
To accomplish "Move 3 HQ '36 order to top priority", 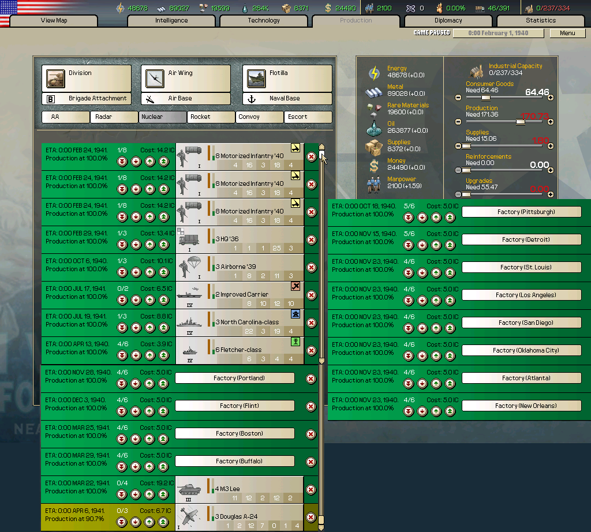I will tap(164, 245).
